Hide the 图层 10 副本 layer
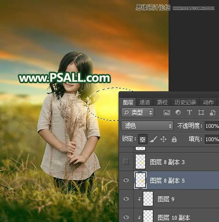The height and width of the screenshot is (222, 219). (x=126, y=217)
